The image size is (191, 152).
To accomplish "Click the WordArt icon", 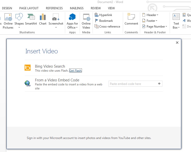I will [x=184, y=21].
